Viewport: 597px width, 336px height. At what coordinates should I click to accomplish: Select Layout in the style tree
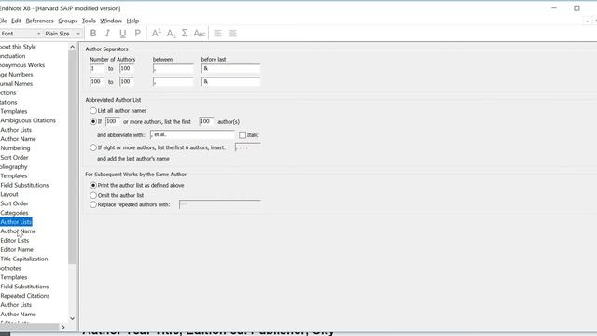tap(9, 194)
